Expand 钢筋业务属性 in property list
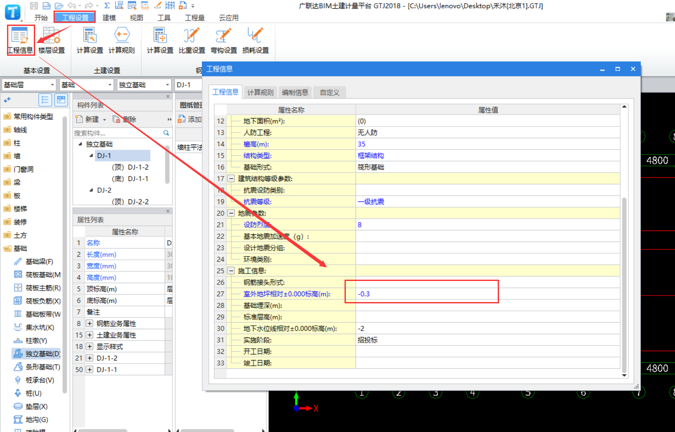 (90, 324)
